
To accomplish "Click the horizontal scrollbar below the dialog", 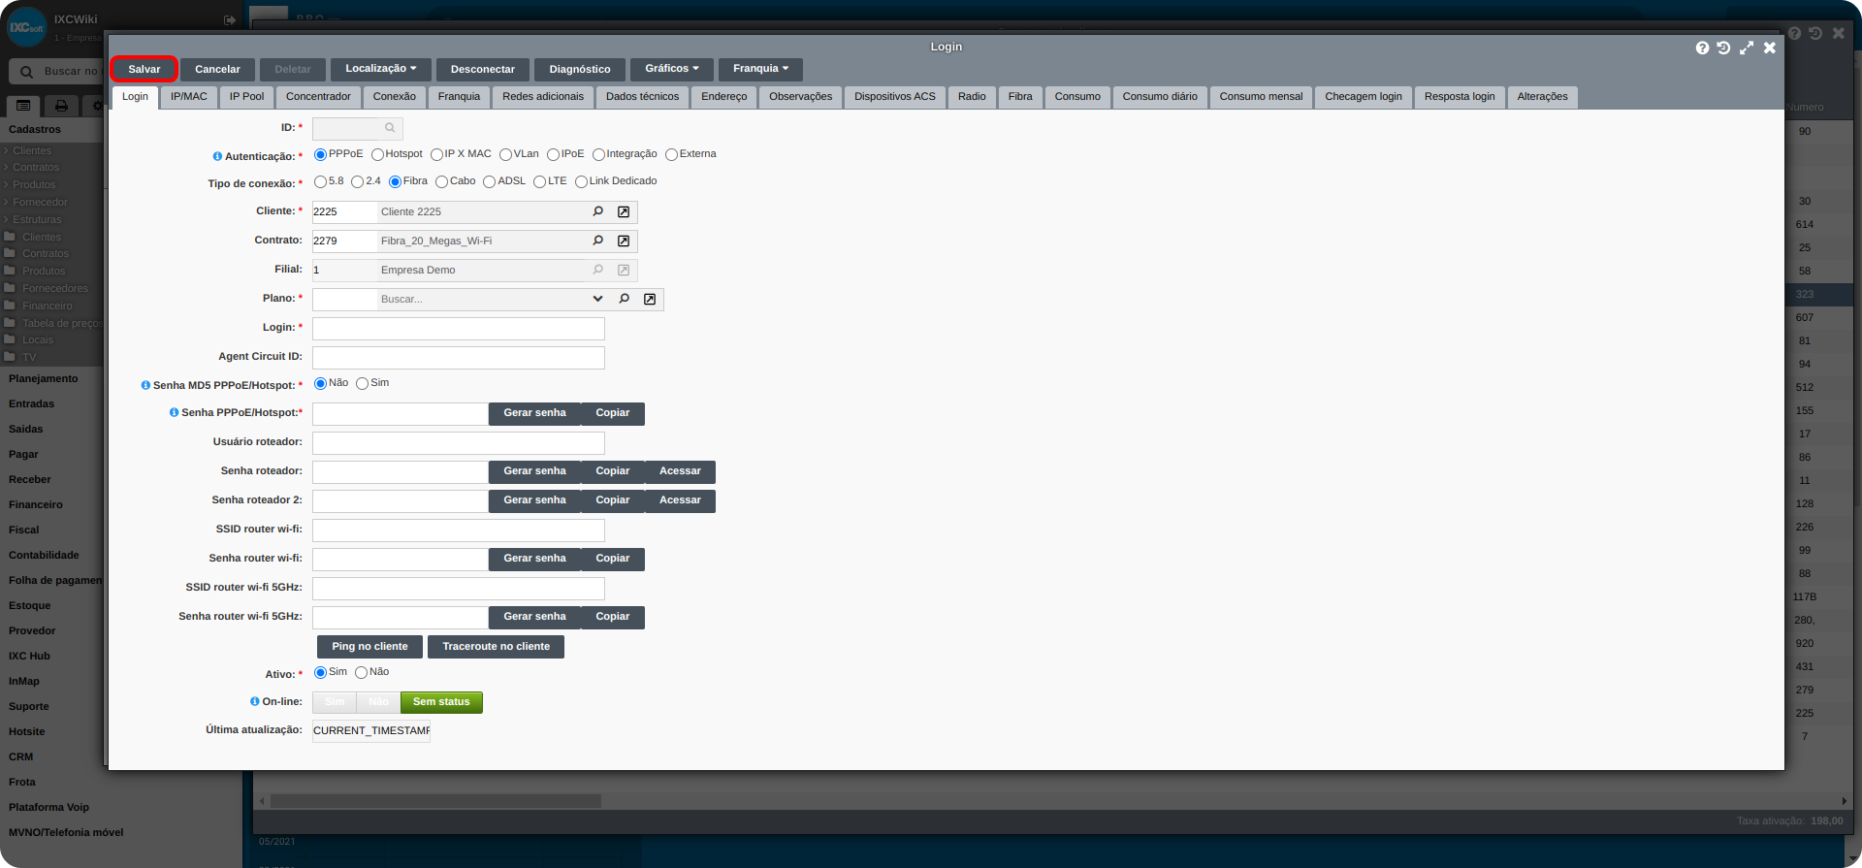I will coord(436,801).
